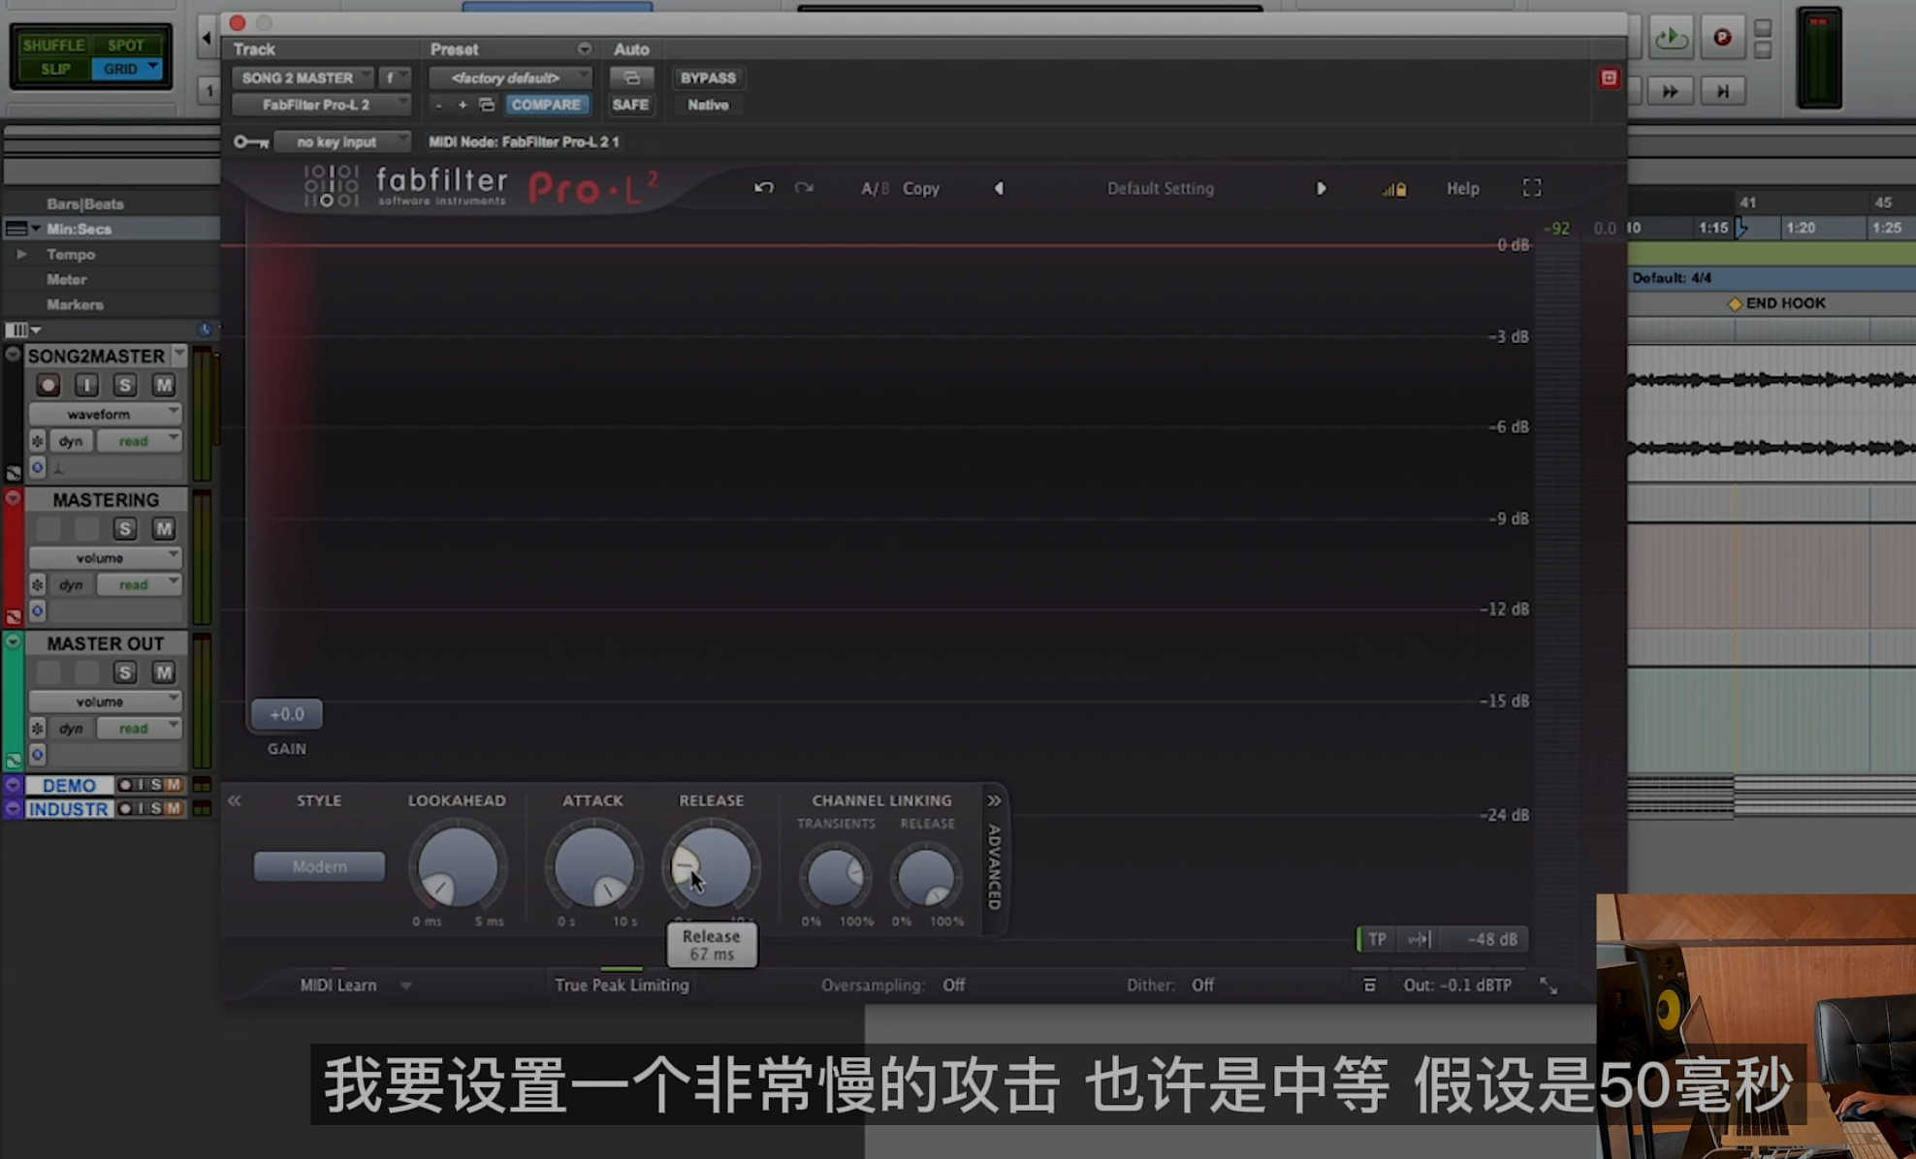Toggle the TP true peak meter button
This screenshot has width=1916, height=1159.
(x=1376, y=939)
